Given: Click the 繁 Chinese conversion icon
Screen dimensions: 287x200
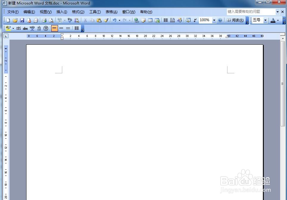Looking at the screenshot, I should click(x=60, y=20).
